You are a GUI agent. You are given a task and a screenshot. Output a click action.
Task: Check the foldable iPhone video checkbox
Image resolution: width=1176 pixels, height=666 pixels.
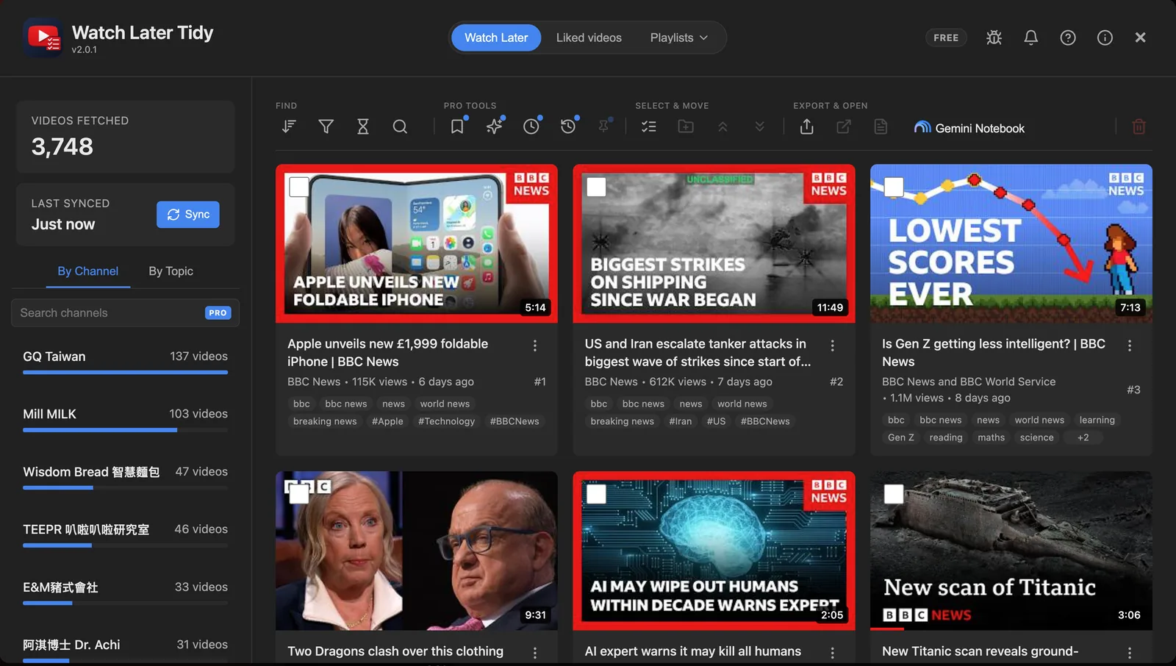(299, 187)
